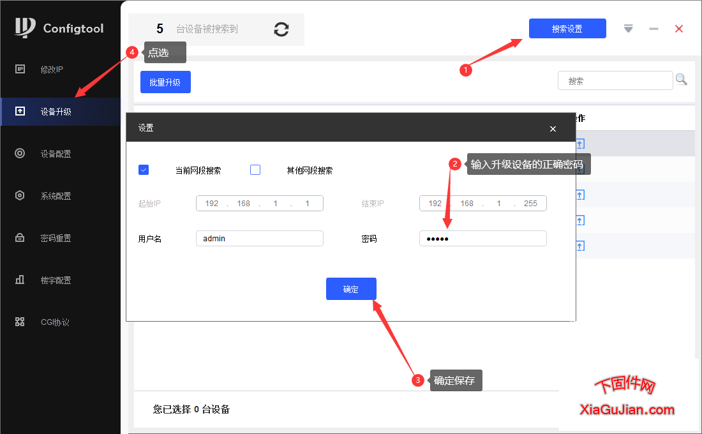Close the 设置 dialog with its X

pyautogui.click(x=553, y=128)
